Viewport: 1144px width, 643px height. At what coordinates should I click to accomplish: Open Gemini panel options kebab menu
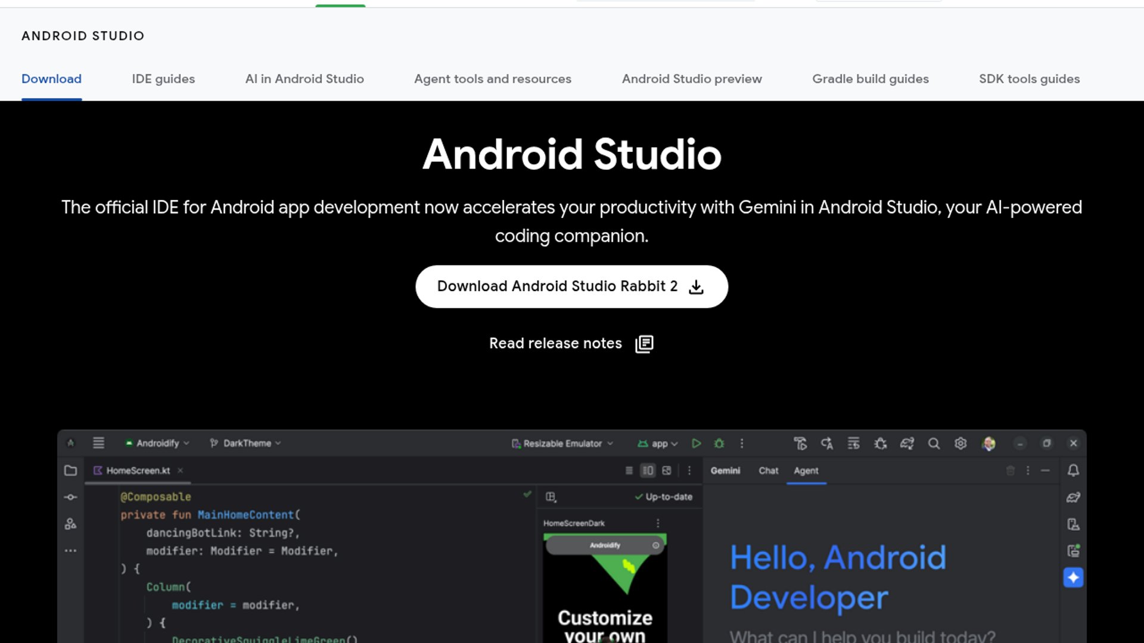coord(1028,470)
